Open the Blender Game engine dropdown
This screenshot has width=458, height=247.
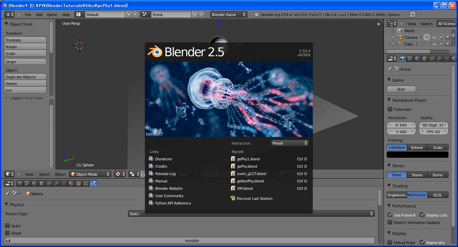click(228, 14)
